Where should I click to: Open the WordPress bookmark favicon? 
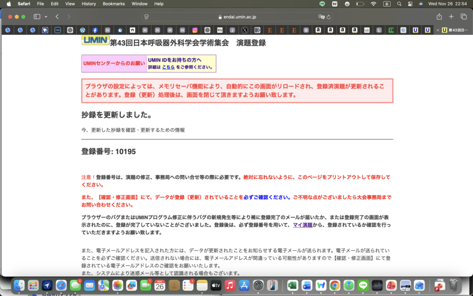pyautogui.click(x=83, y=30)
